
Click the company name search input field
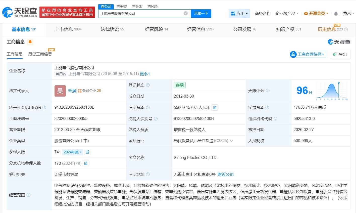coord(141,14)
